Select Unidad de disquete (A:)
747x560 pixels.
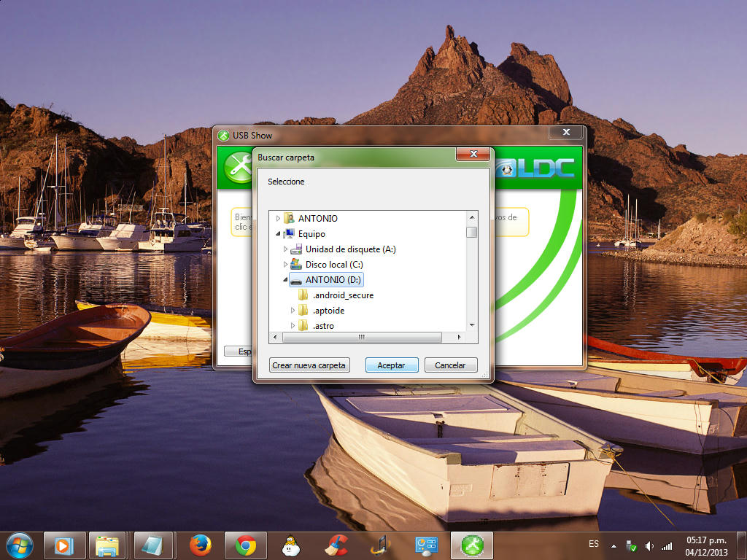tap(350, 249)
